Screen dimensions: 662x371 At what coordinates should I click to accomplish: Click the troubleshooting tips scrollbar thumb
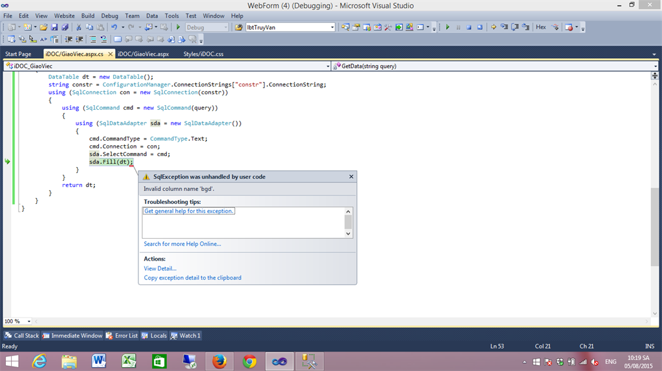348,222
